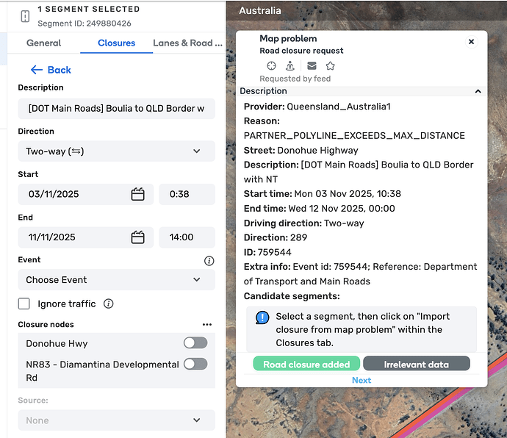Collapse the Description section
This screenshot has width=507, height=438.
(478, 92)
